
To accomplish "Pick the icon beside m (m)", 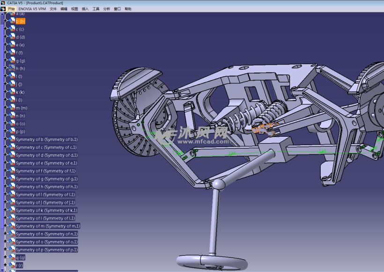I will tap(12, 108).
